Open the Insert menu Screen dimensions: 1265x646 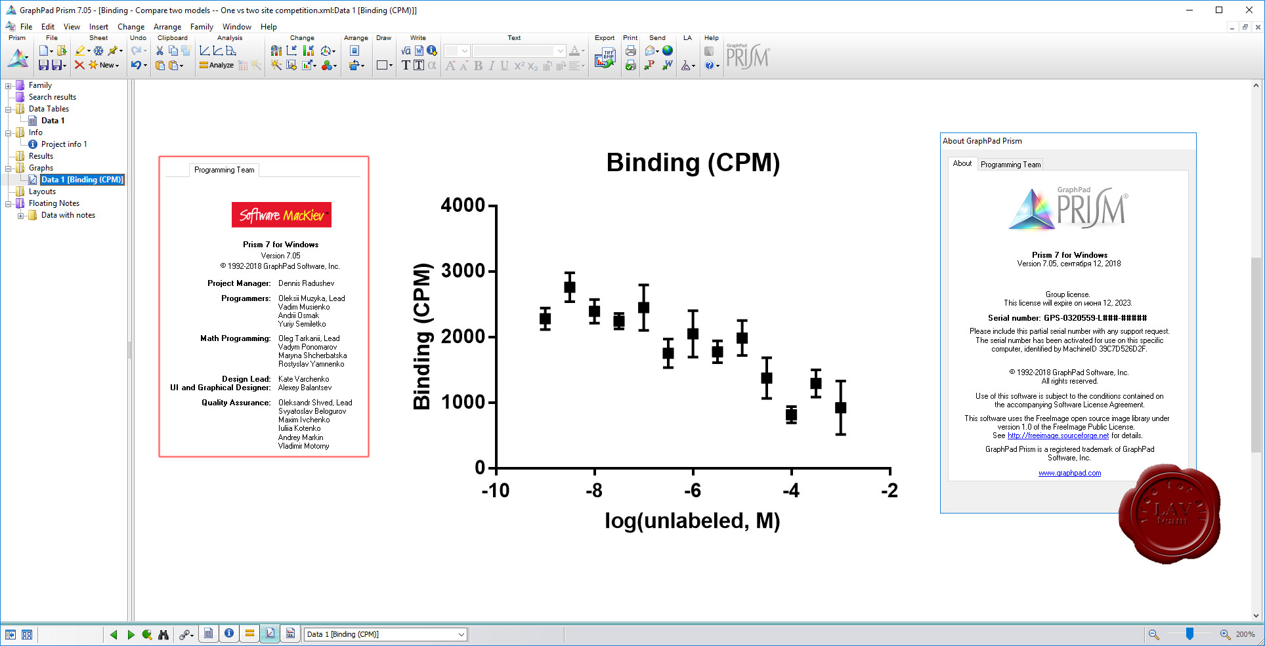tap(98, 27)
